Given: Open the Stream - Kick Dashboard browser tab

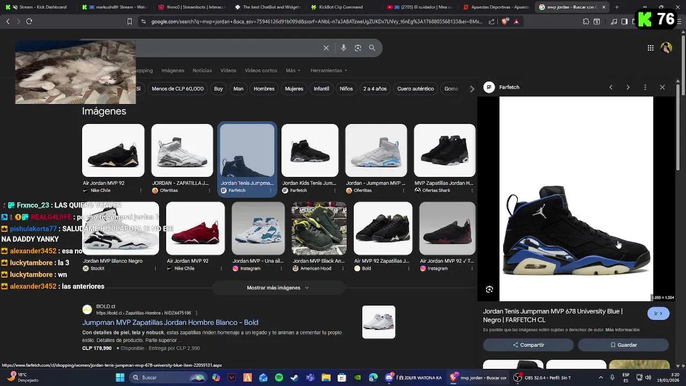Looking at the screenshot, I should [38, 7].
